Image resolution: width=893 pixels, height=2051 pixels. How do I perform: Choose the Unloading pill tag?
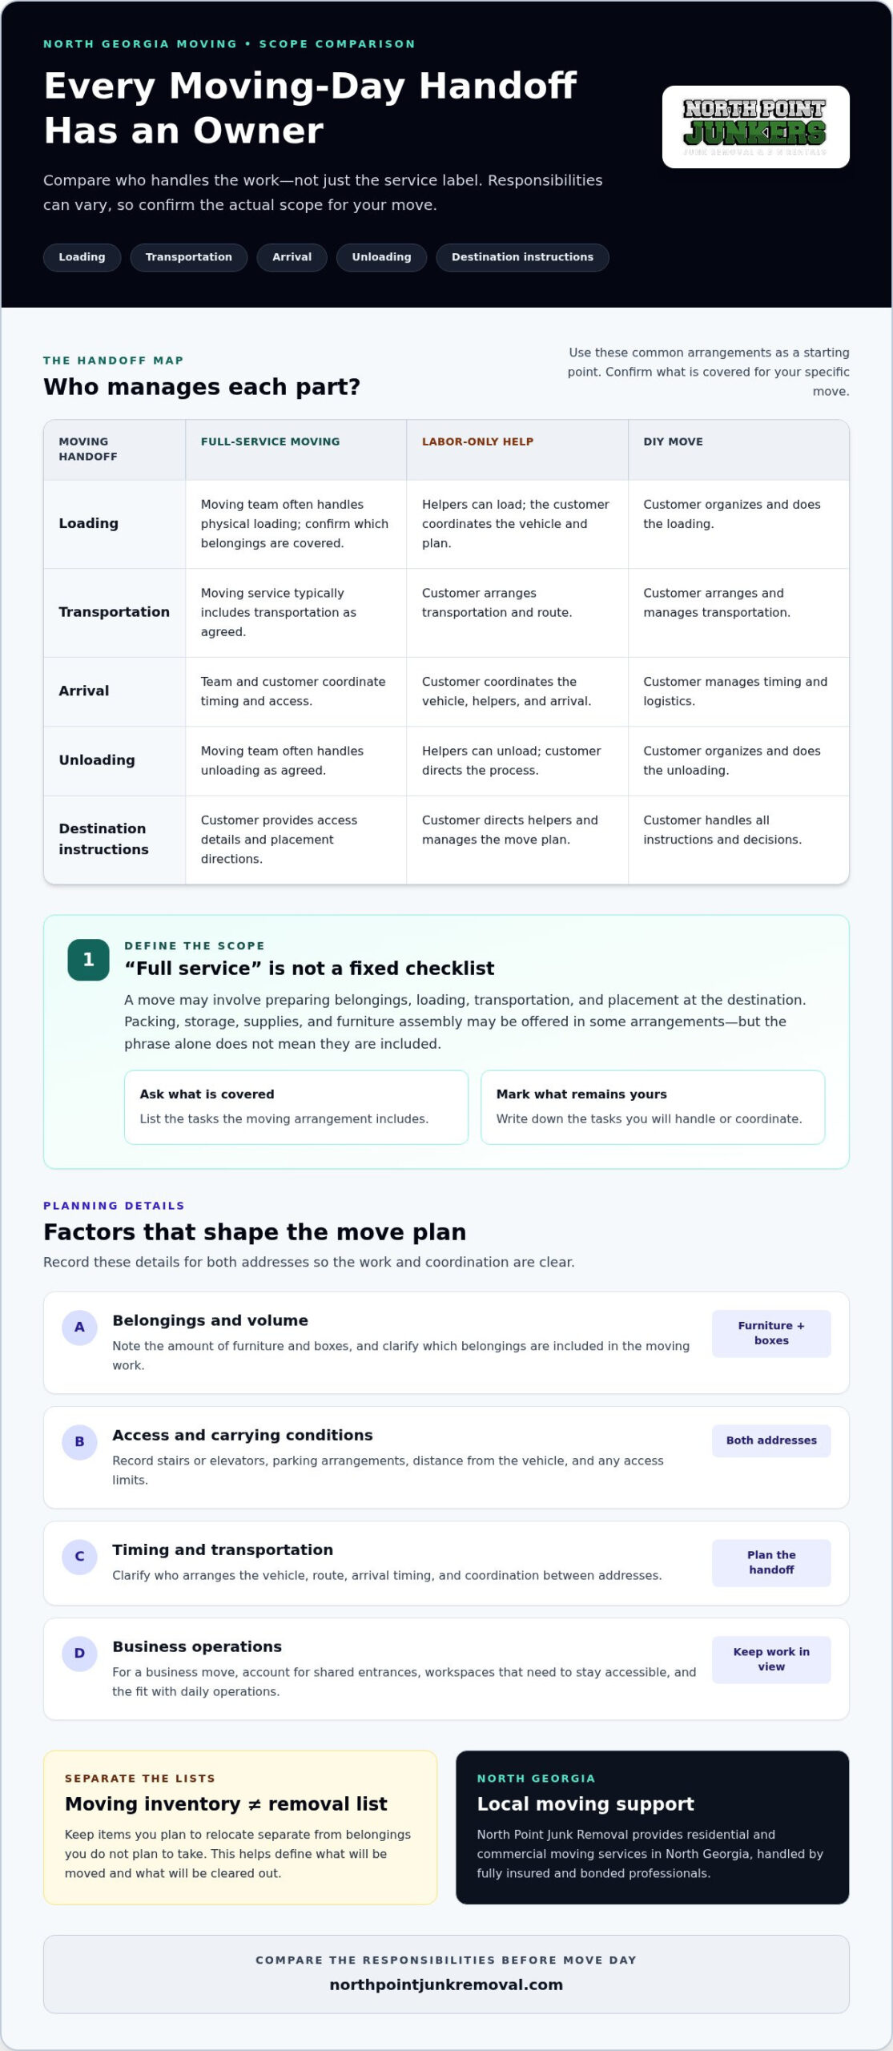381,257
